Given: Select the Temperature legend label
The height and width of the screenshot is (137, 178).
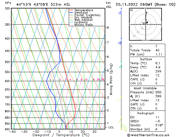Looking at the screenshot, I should point(84,10).
